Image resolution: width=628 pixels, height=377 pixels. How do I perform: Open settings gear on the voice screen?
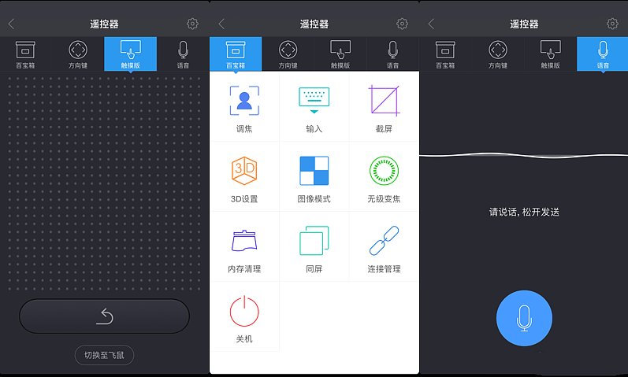coord(612,24)
